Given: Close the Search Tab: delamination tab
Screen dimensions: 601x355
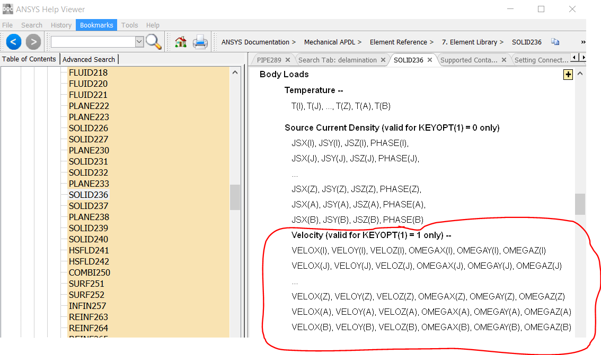Looking at the screenshot, I should (x=383, y=60).
